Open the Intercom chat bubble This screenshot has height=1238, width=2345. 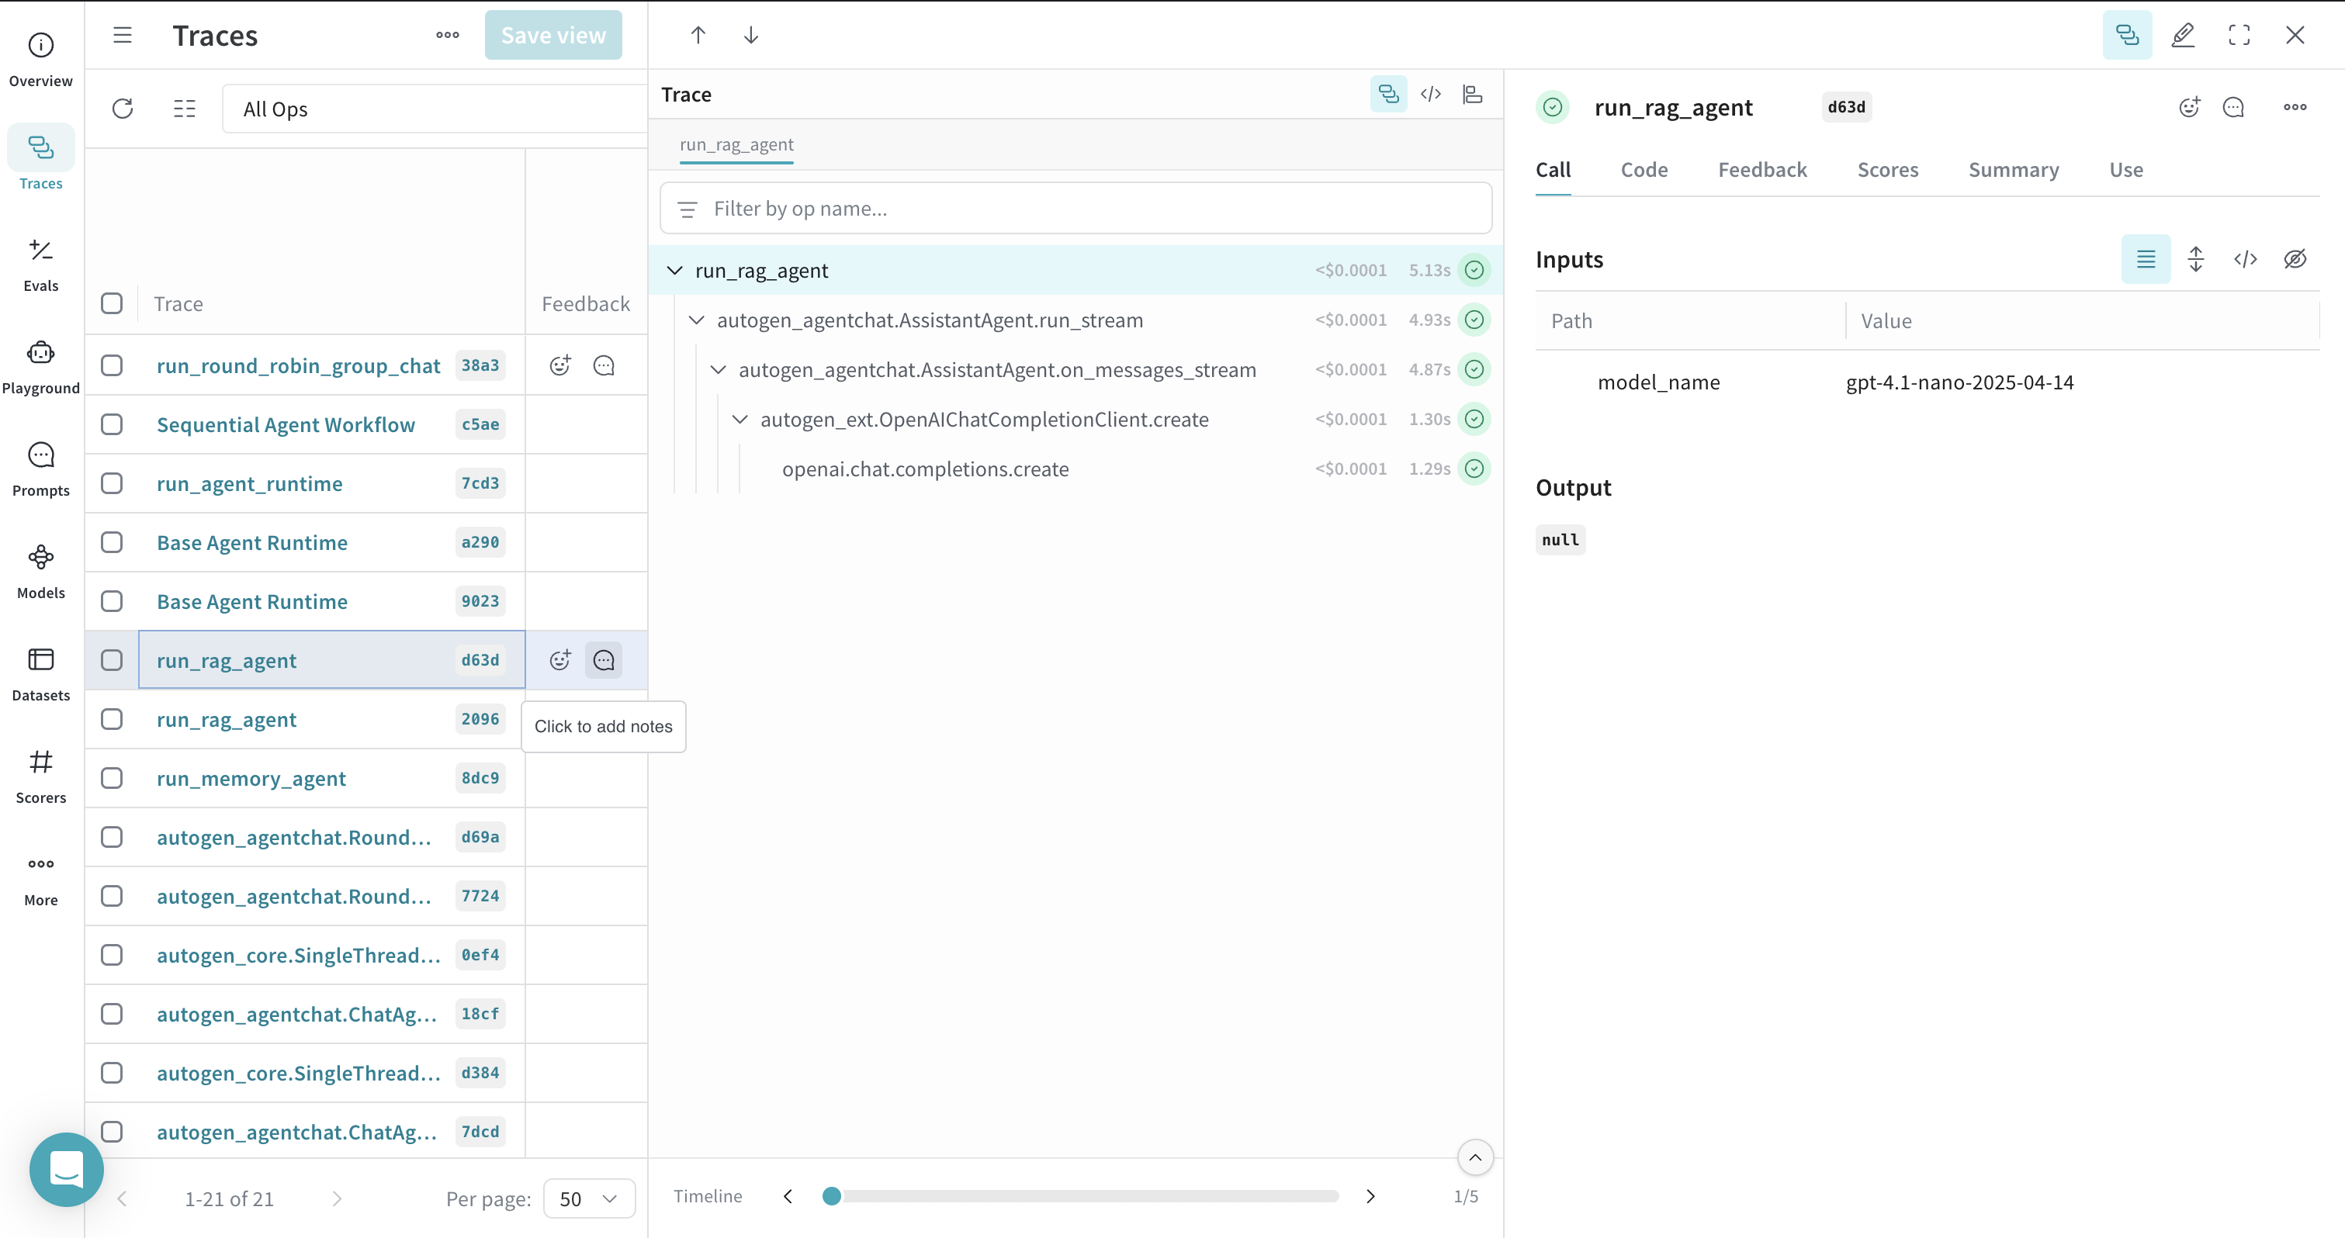click(65, 1170)
